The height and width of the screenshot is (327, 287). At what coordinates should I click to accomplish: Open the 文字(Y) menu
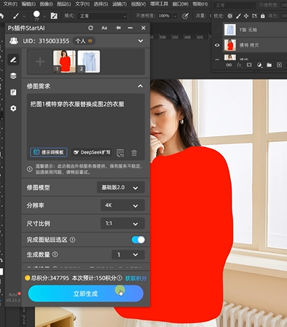pyautogui.click(x=82, y=4)
